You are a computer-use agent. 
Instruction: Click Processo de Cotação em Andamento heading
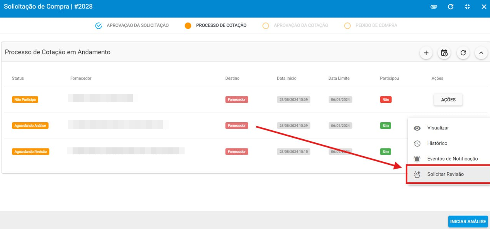tap(58, 52)
